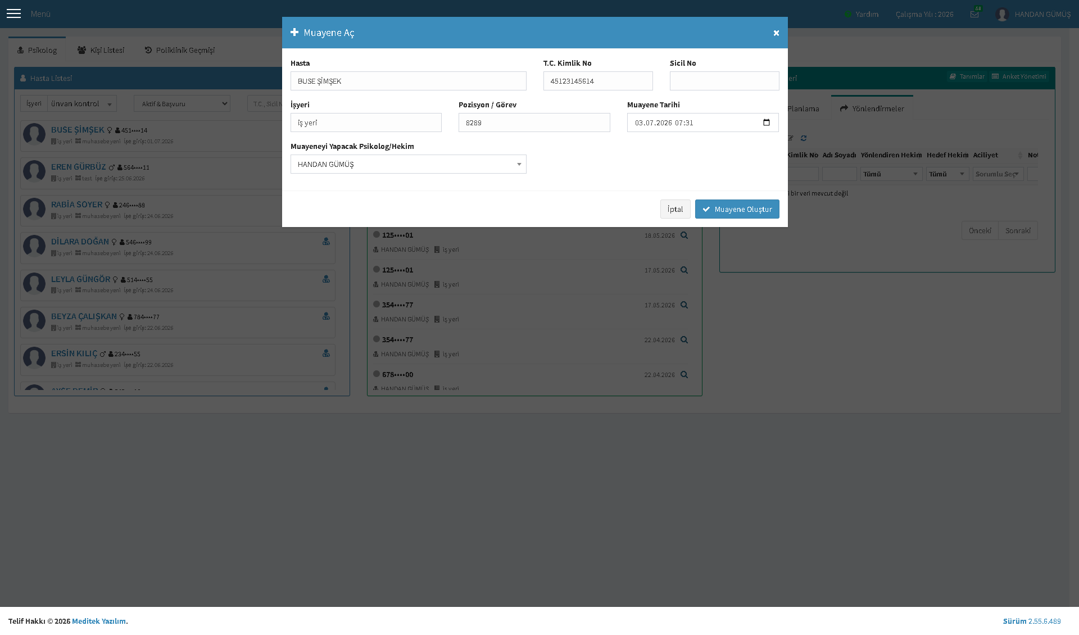Click the refresh icon in referrals panel
Viewport: 1079px width, 635px height.
pyautogui.click(x=804, y=138)
